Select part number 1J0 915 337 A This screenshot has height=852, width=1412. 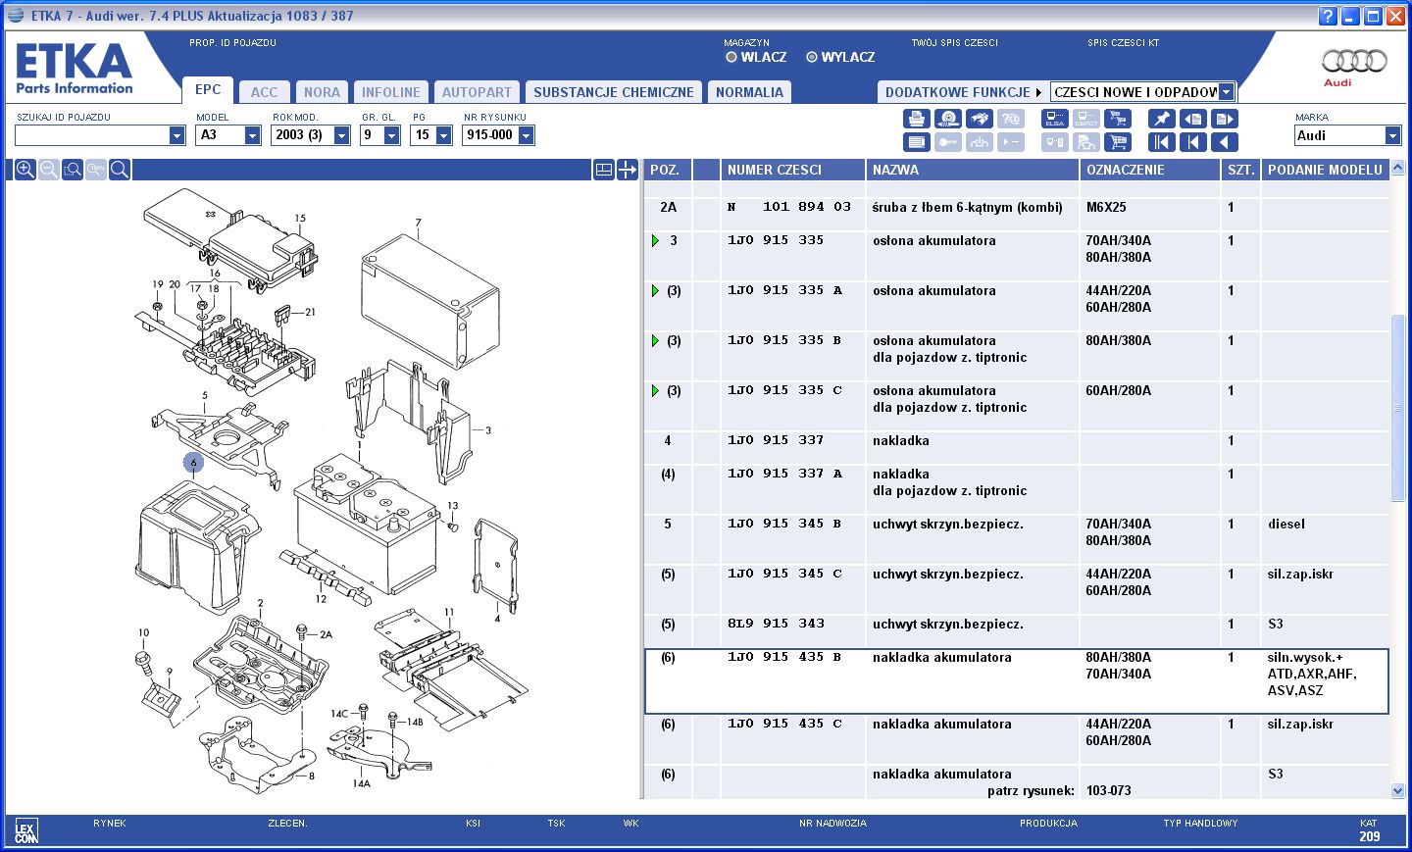[x=784, y=474]
